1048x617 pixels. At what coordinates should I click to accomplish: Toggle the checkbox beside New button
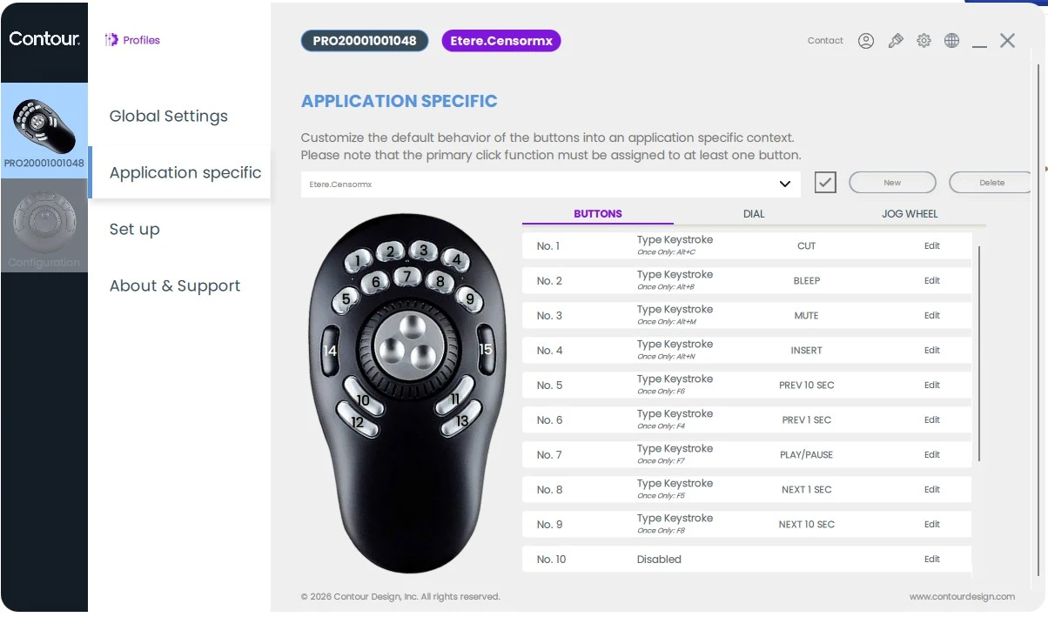(x=825, y=183)
